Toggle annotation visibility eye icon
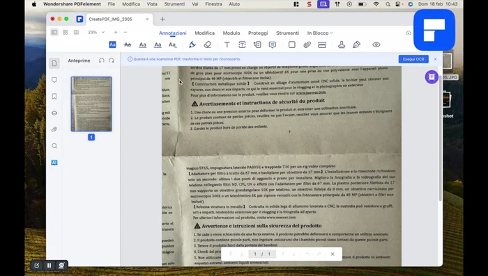Viewport: 488px width, 276px height. pos(376,44)
